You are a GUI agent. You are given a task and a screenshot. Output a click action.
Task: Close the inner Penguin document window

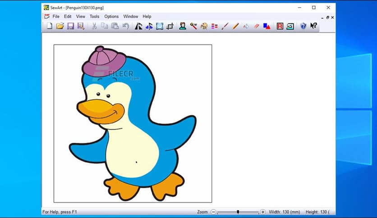click(x=332, y=17)
